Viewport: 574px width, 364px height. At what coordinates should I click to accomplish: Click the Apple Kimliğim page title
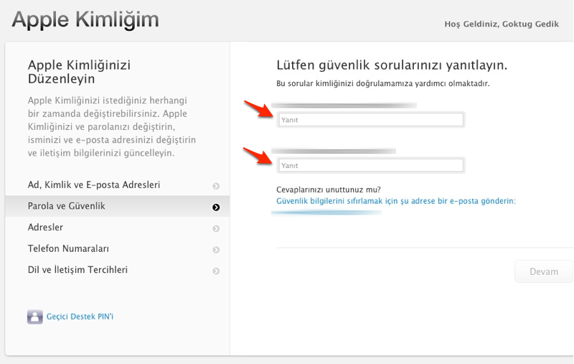85,20
